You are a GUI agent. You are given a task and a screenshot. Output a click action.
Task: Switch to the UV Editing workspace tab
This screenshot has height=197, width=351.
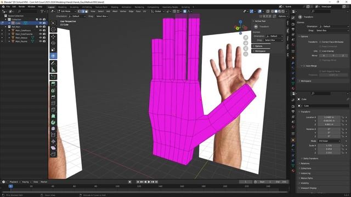pos(87,7)
